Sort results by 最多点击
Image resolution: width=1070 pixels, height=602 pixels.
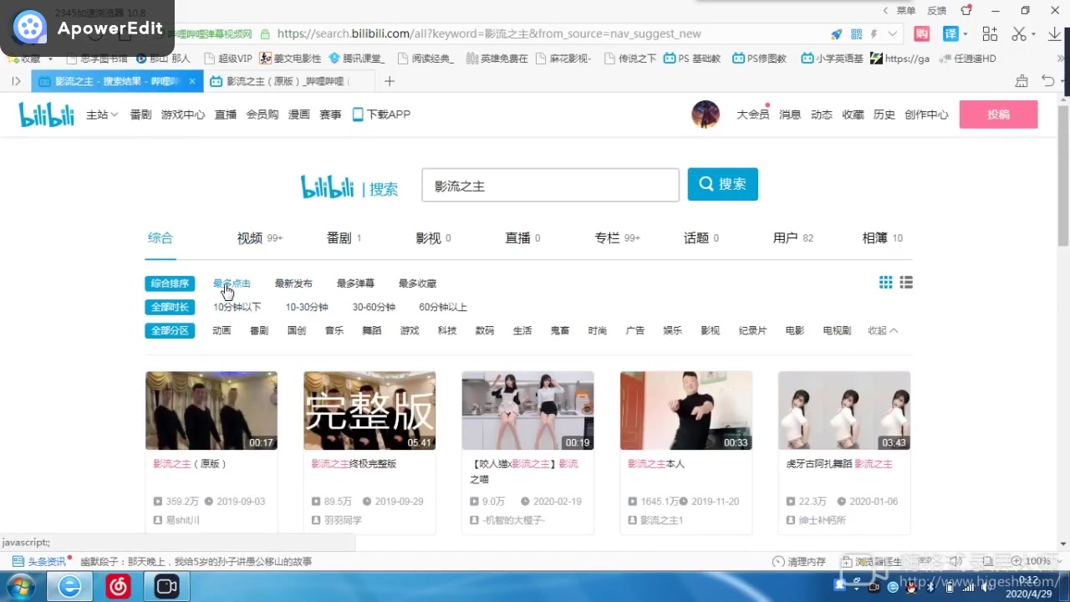pyautogui.click(x=232, y=283)
